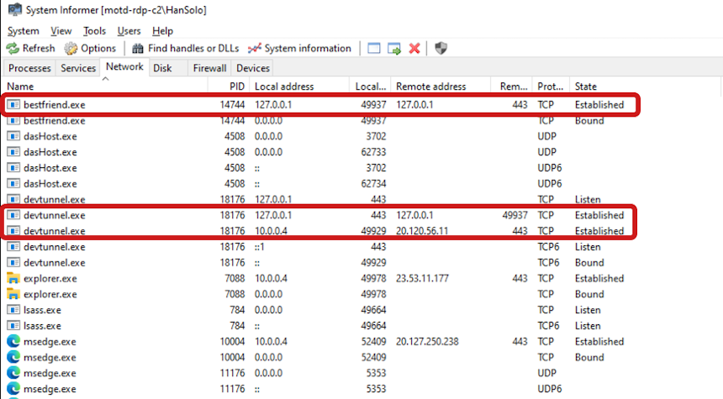Click the shield icon in toolbar
This screenshot has height=399, width=723.
coord(441,49)
